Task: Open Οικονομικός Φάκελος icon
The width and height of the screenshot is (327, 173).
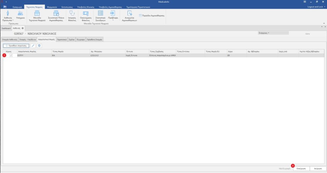Action: (86, 13)
